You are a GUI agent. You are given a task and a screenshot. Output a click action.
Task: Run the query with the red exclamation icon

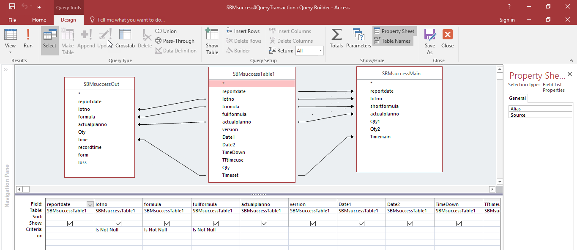28,38
